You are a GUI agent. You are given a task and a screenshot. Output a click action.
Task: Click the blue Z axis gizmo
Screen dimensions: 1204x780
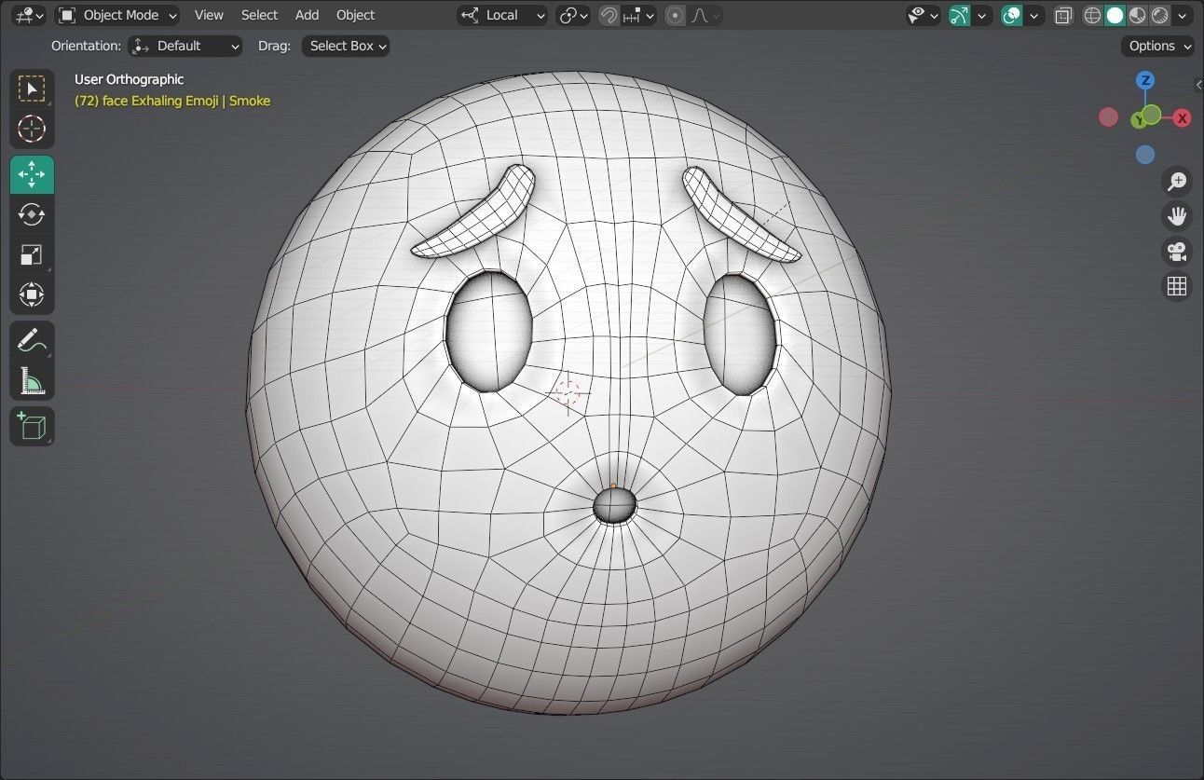(x=1145, y=80)
